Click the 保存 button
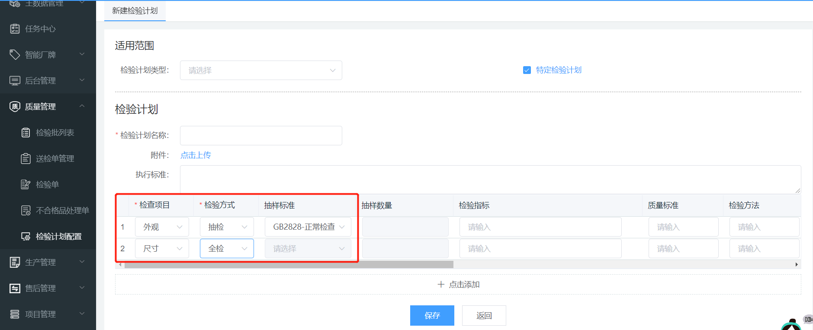 432,315
